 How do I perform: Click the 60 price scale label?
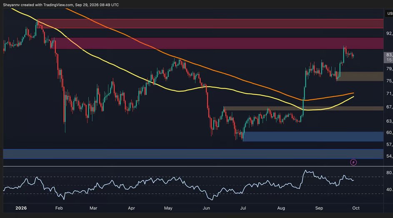[x=390, y=132]
